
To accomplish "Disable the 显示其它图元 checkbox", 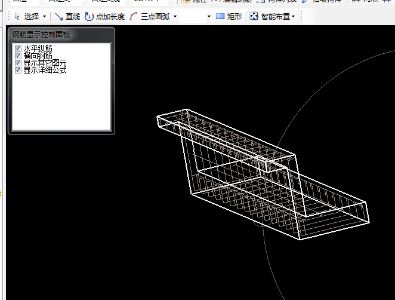I will [x=18, y=63].
